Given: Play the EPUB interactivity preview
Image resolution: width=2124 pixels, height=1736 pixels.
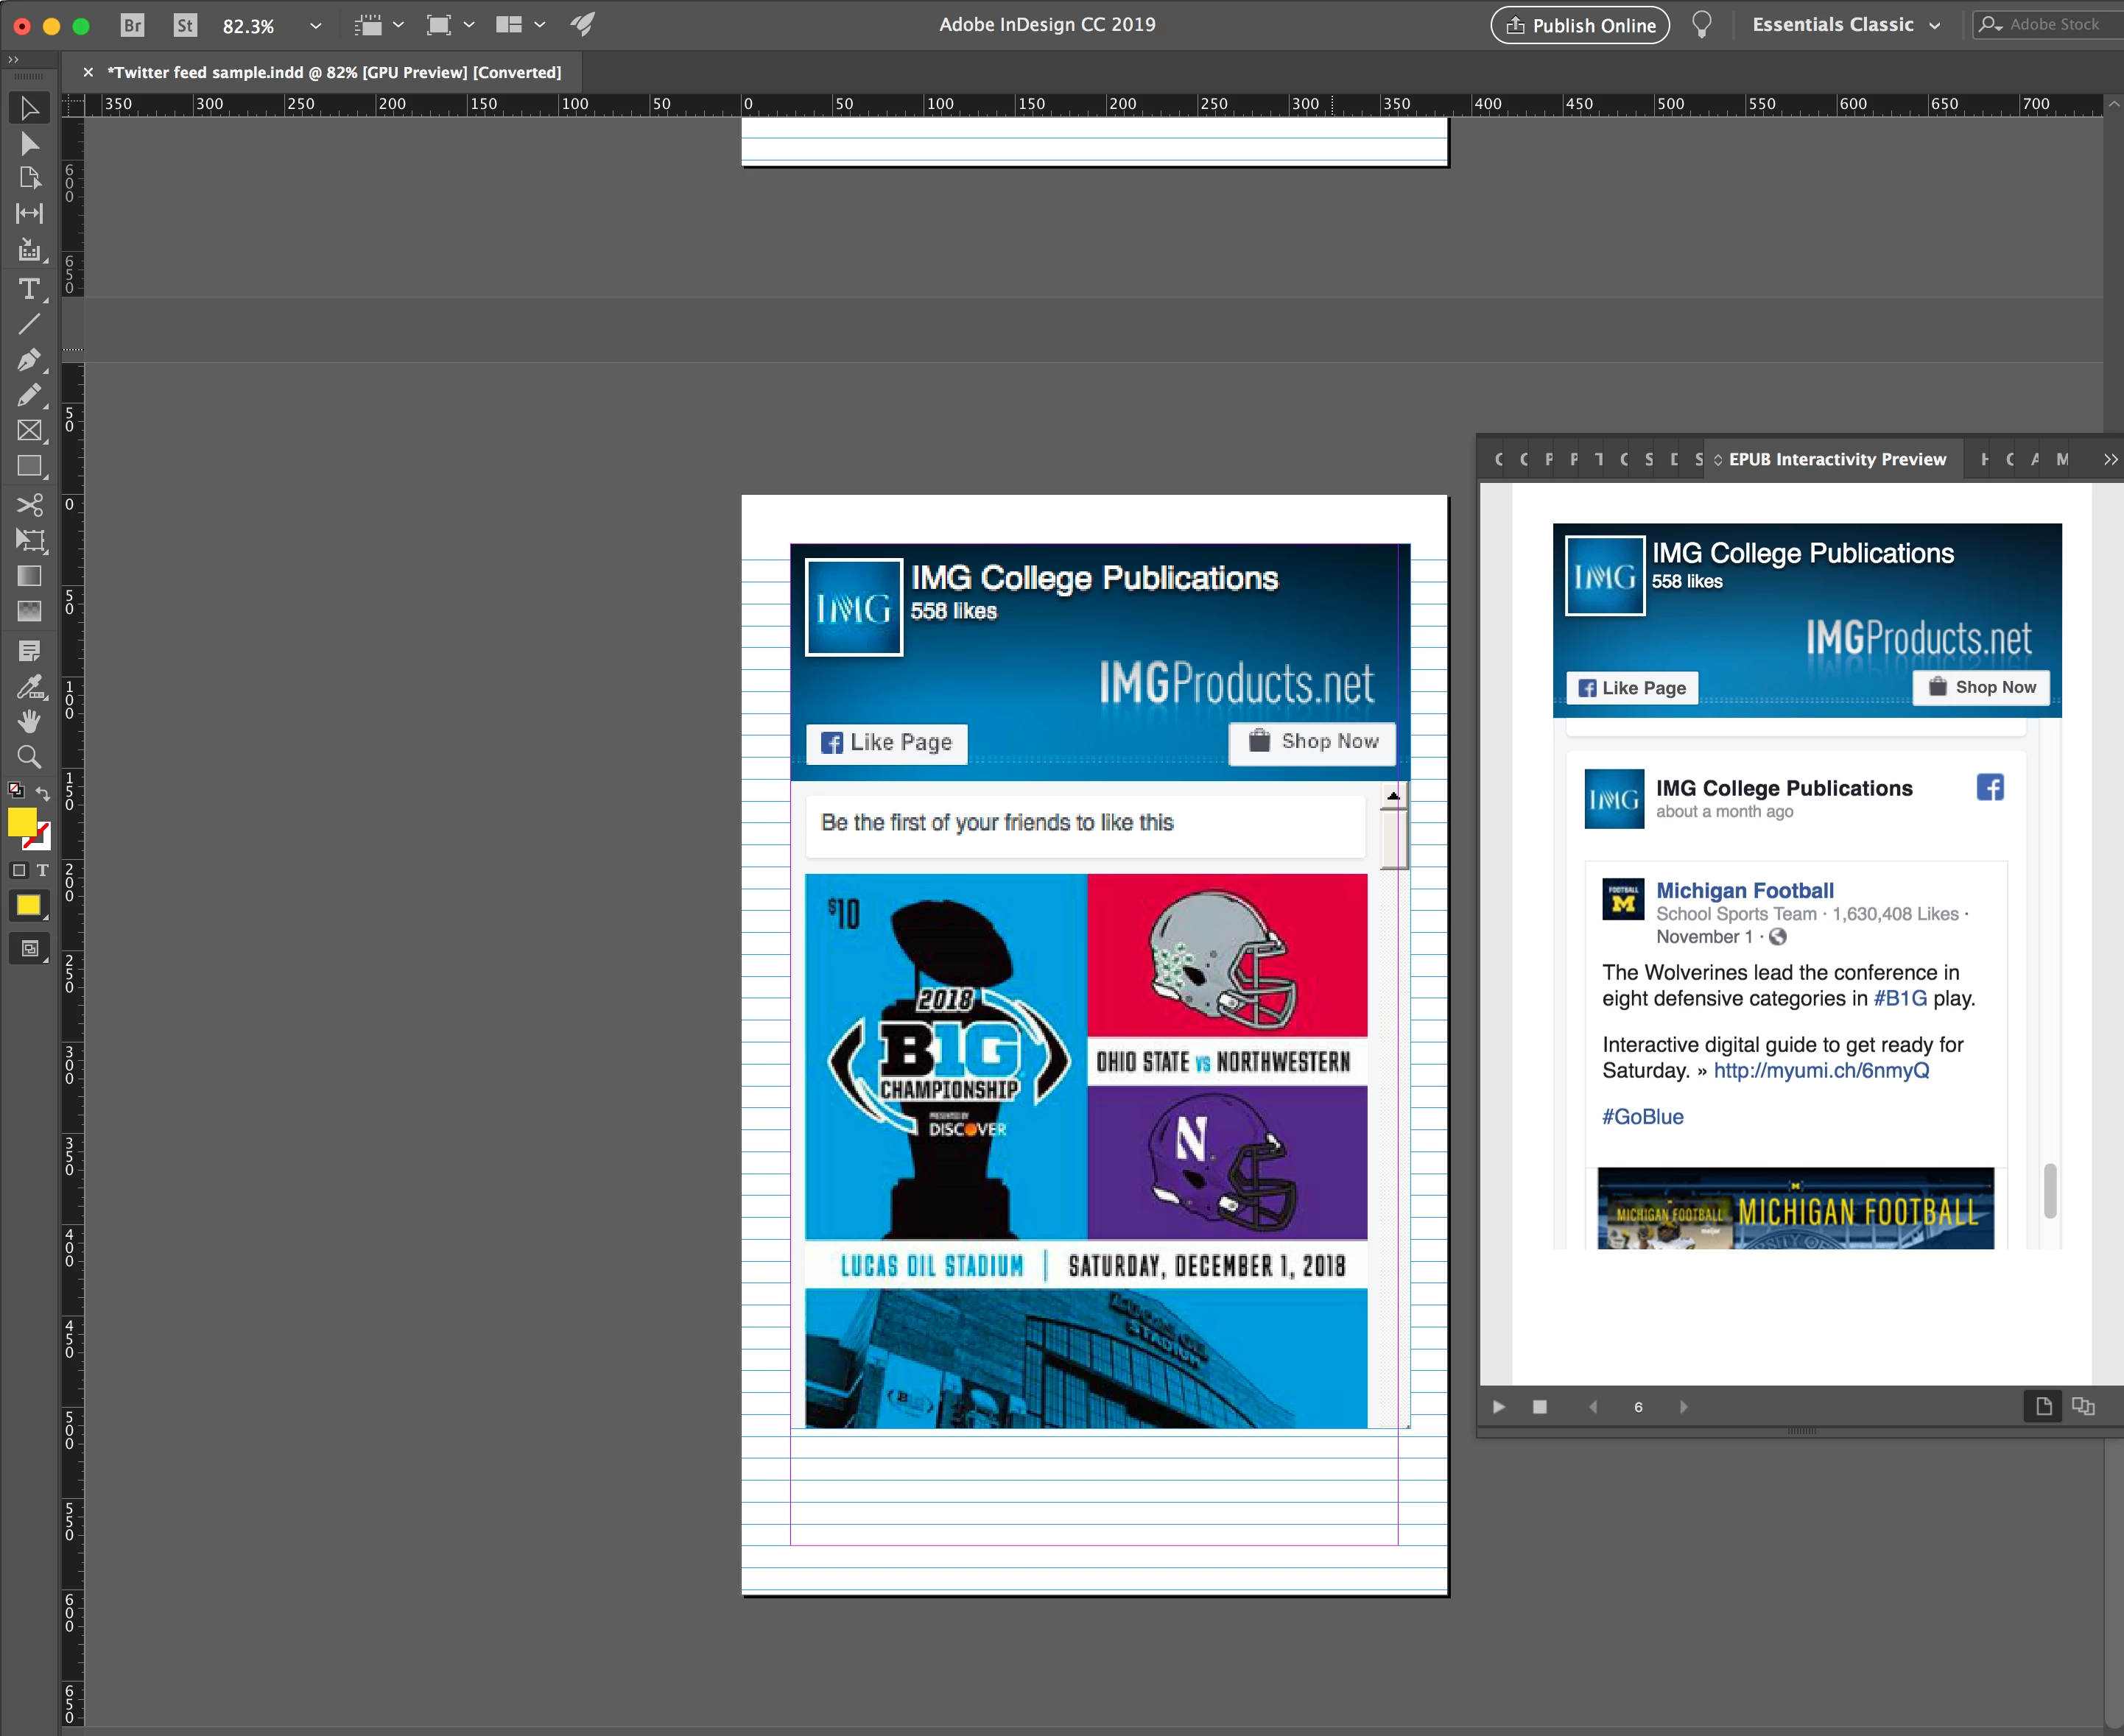Looking at the screenshot, I should click(x=1498, y=1406).
